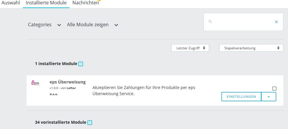Switch to the Auswahl tab

(11, 3)
